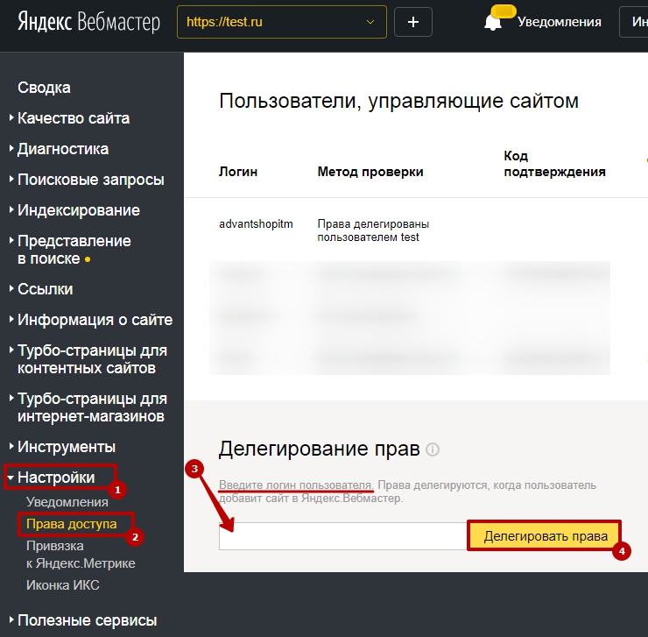The image size is (648, 637).
Task: Open the https://test.ru site selector dropdown
Action: 281,22
